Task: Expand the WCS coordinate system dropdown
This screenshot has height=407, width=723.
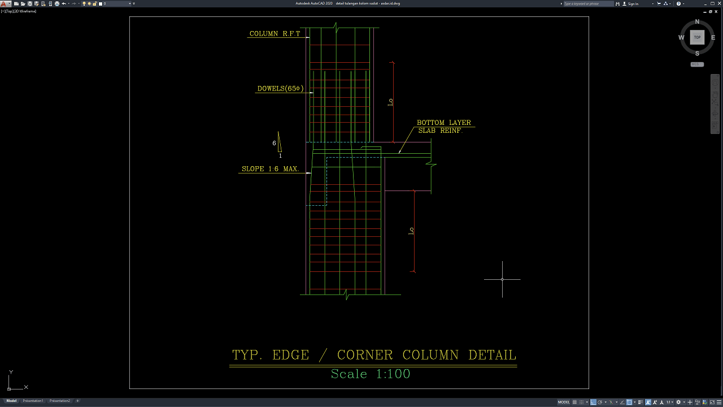Action: pos(697,64)
